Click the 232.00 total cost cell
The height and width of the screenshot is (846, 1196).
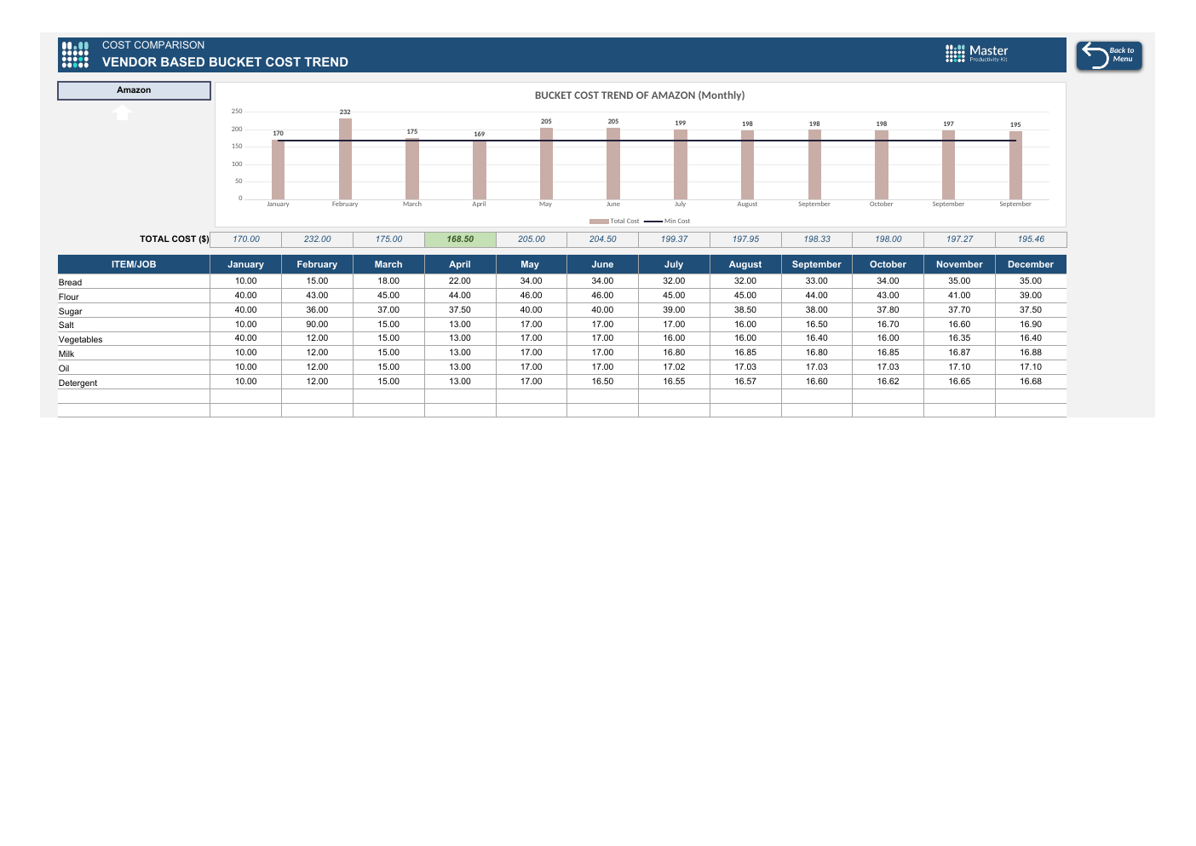[317, 239]
